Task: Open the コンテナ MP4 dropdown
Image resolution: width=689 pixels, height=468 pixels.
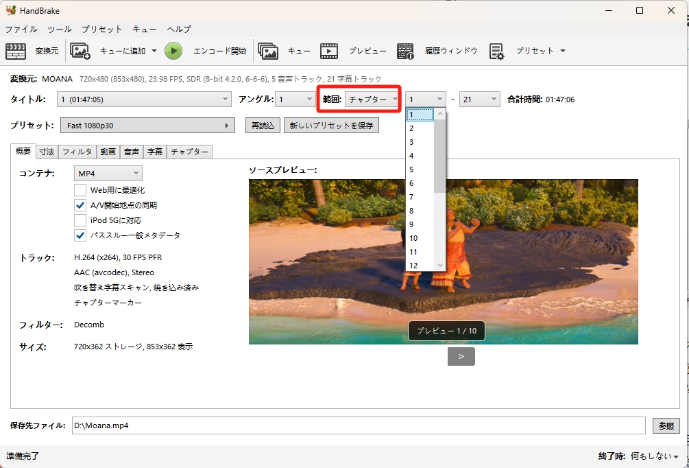Action: coord(108,174)
